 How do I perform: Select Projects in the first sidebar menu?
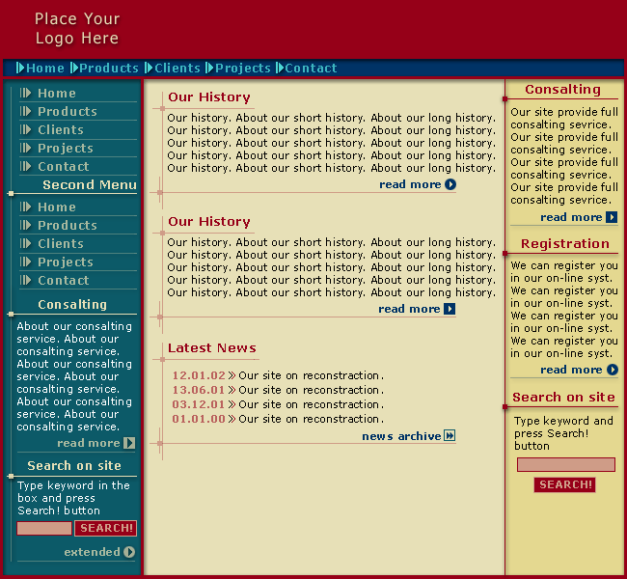click(x=66, y=149)
